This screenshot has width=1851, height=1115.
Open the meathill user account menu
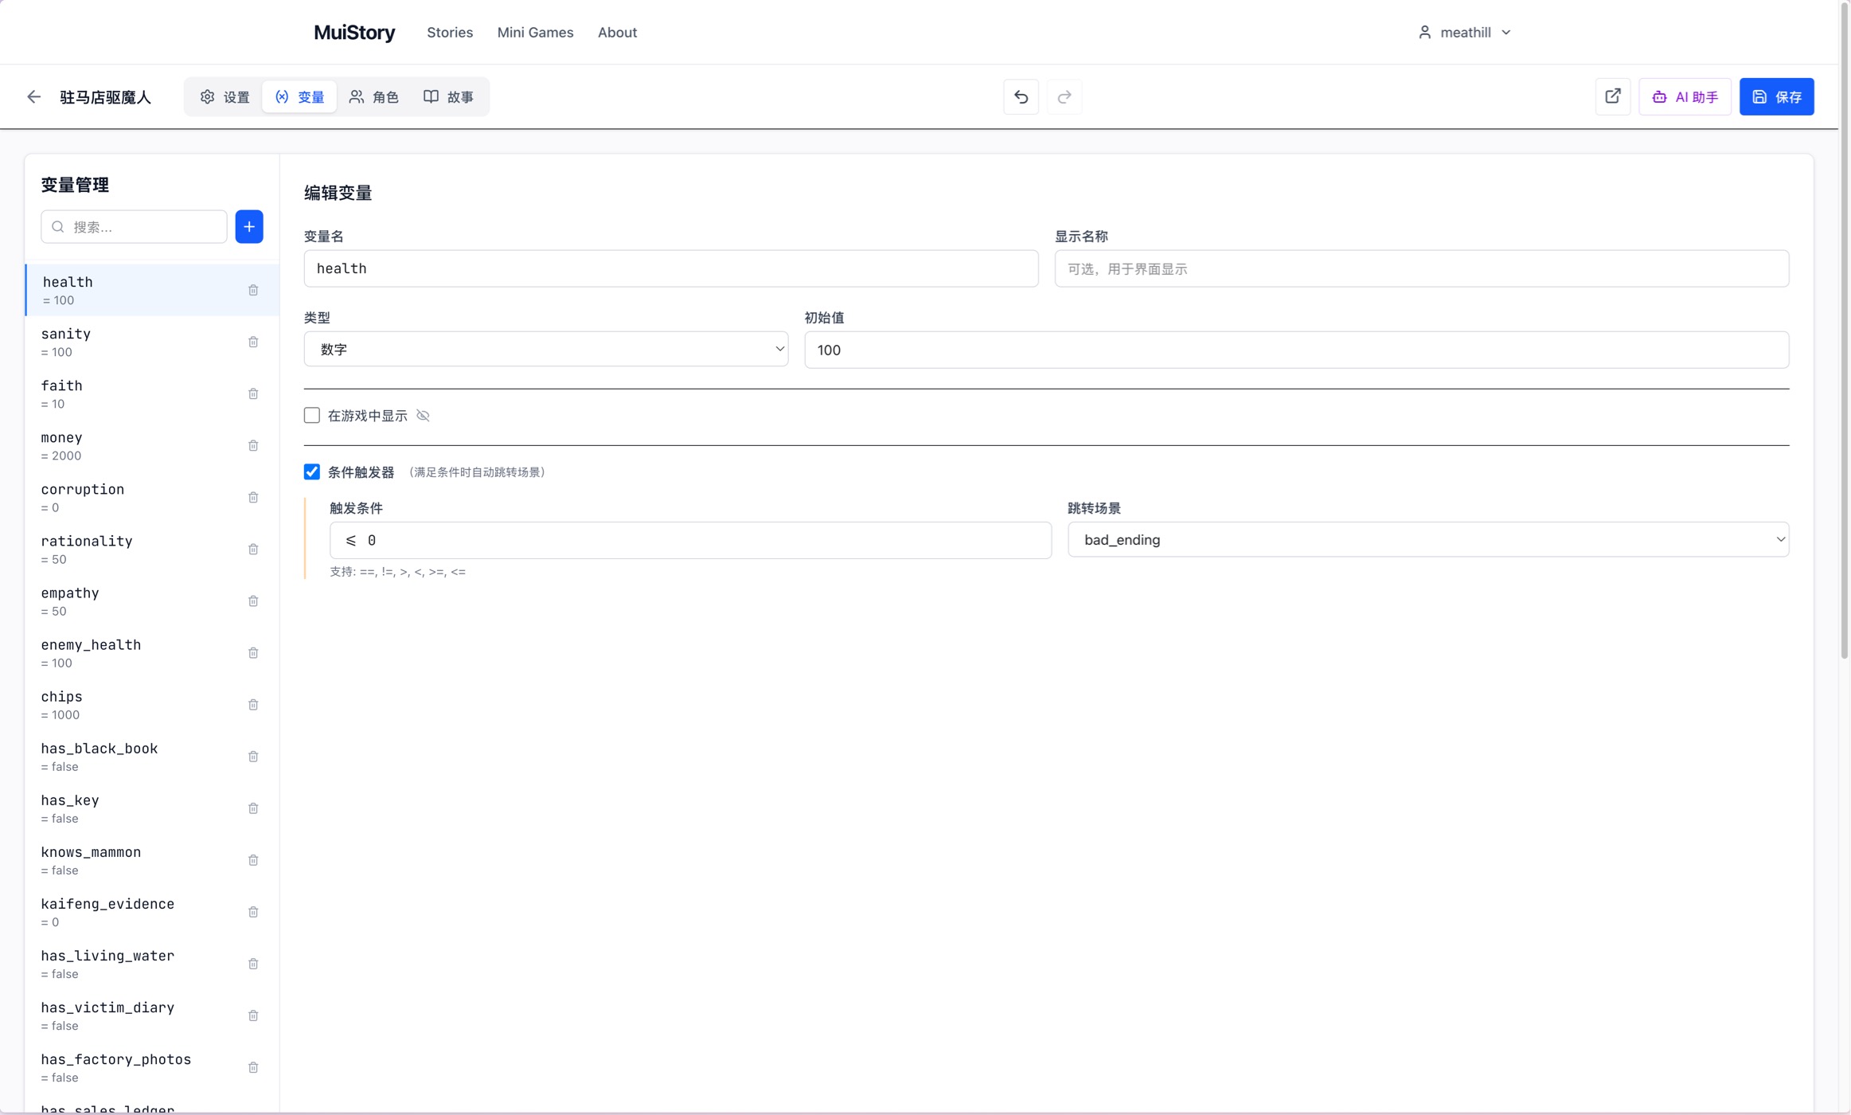[1465, 33]
